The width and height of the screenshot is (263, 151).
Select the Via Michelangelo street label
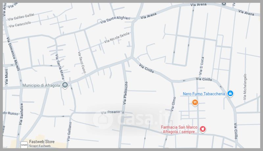[x=245, y=87]
